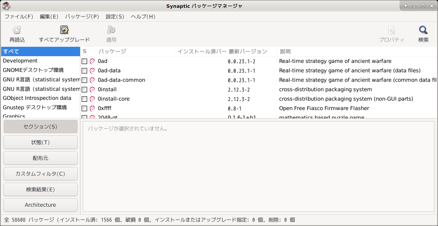
Task: Select package name 0ad-data-common
Action: pos(121,80)
